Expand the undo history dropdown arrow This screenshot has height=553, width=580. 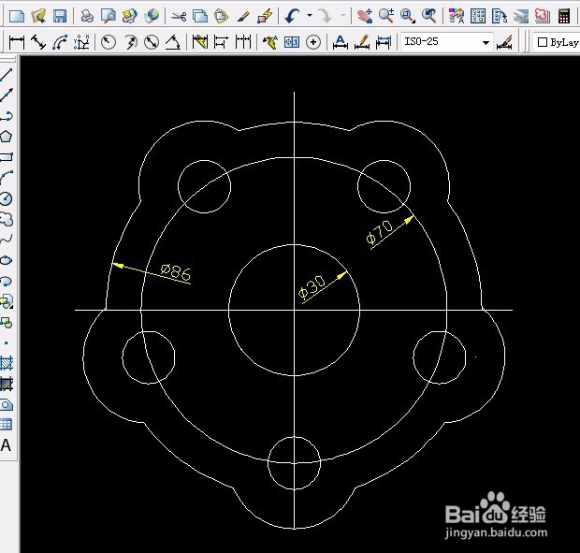pos(310,16)
